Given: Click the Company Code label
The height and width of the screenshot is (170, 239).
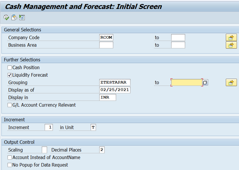Looking at the screenshot, I should pyautogui.click(x=24, y=37).
